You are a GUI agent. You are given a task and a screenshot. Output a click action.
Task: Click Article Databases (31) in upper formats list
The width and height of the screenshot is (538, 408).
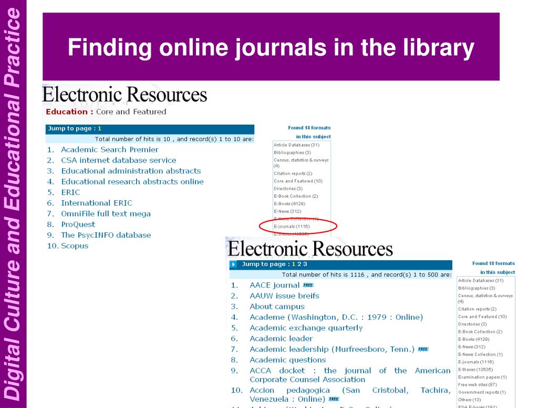[x=296, y=145]
